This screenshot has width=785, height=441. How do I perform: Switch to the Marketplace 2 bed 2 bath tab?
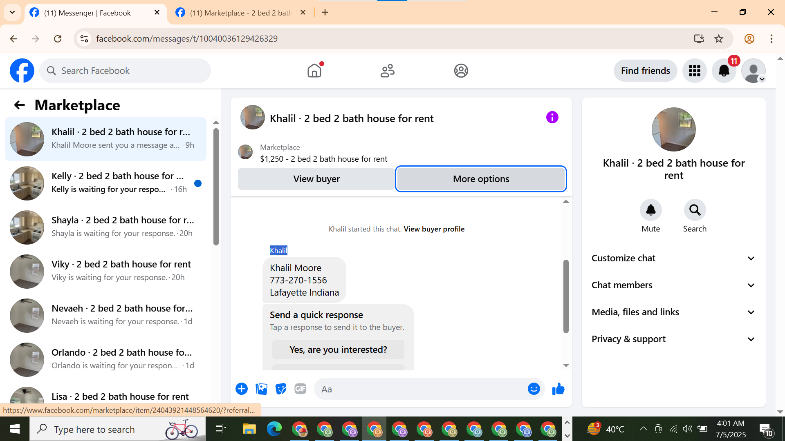click(241, 13)
